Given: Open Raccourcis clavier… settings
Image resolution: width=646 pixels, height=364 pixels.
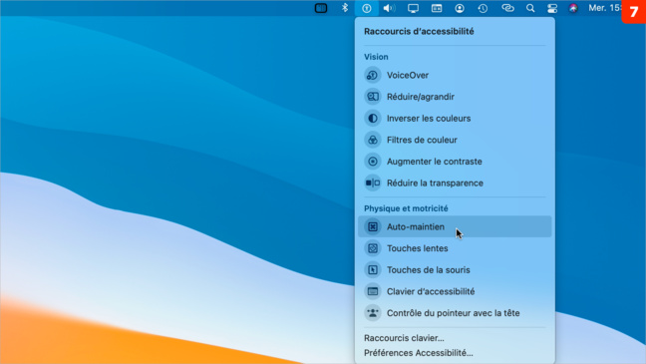Looking at the screenshot, I should (x=404, y=338).
